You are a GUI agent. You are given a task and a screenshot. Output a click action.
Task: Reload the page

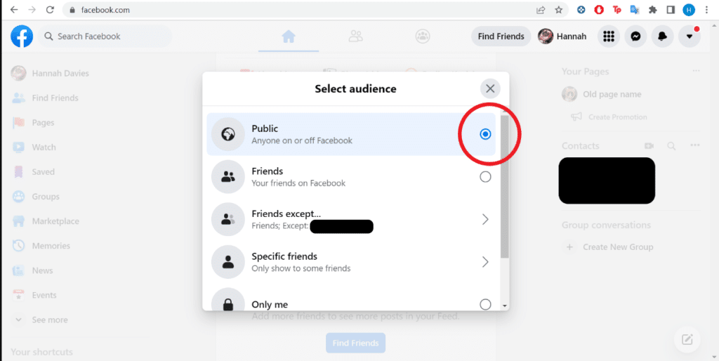pos(50,10)
